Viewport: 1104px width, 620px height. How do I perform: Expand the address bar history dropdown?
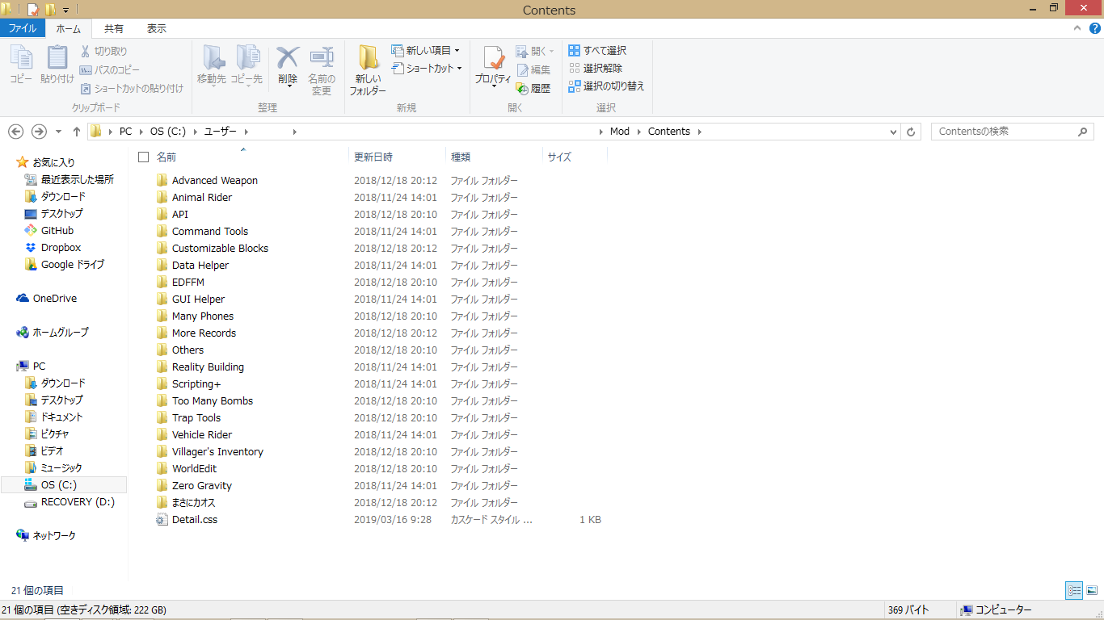coord(893,132)
